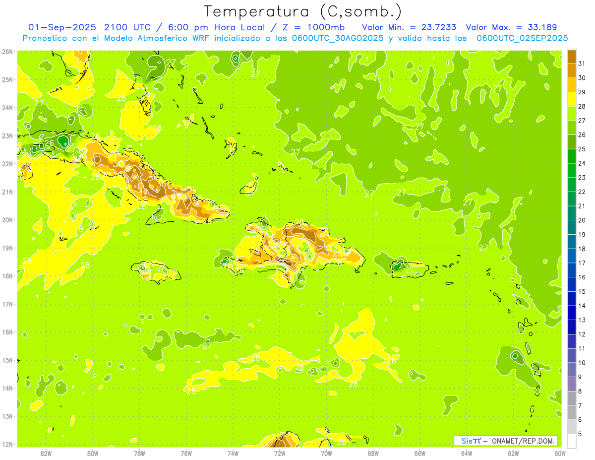Screen dimensions: 595x460
Task: Click the legend value "10" on the color bar
Action: [x=582, y=363]
